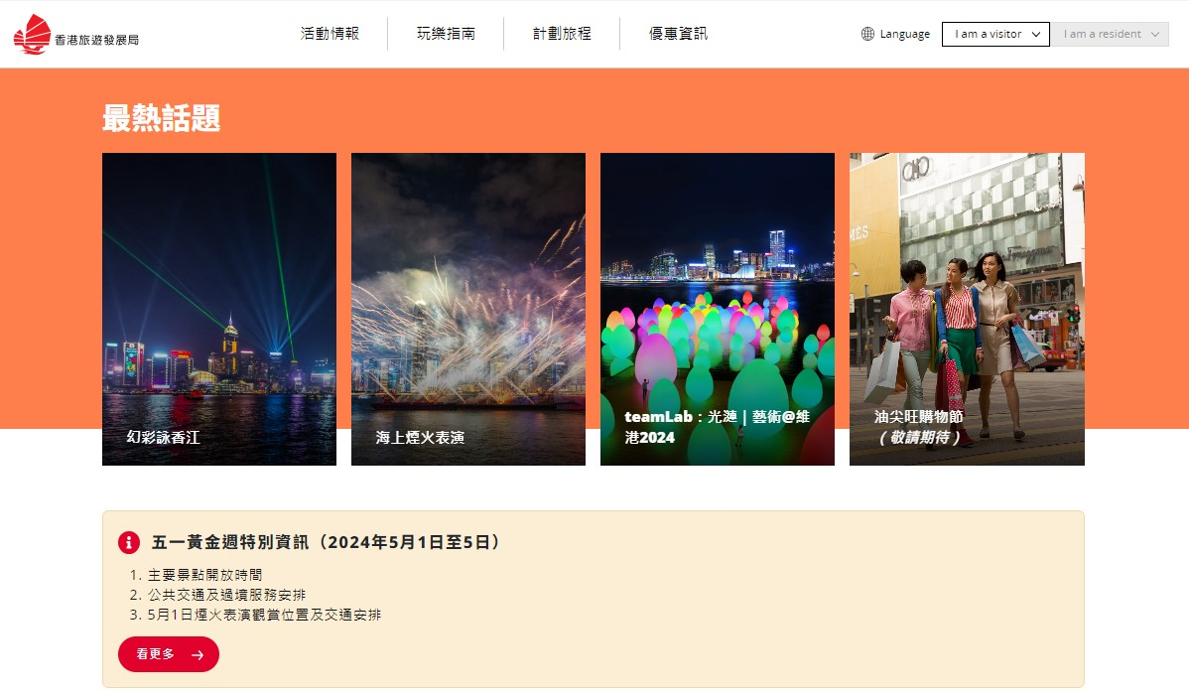
Task: Click 公共交通及過境服務安排 link
Action: click(x=226, y=595)
